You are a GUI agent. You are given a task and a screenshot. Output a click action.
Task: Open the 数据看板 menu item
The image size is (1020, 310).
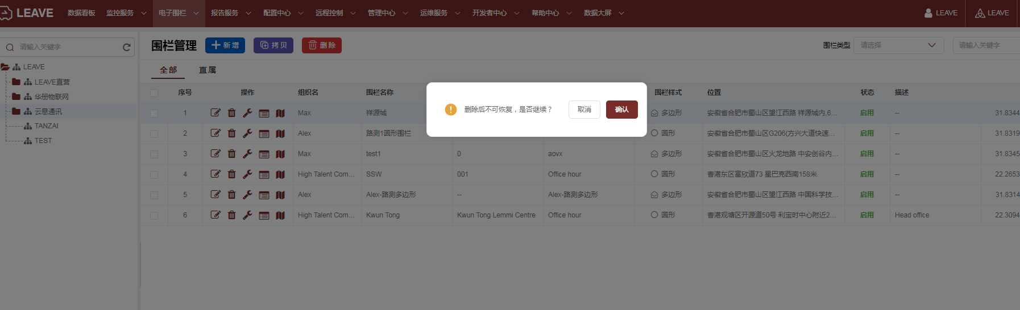(x=81, y=13)
